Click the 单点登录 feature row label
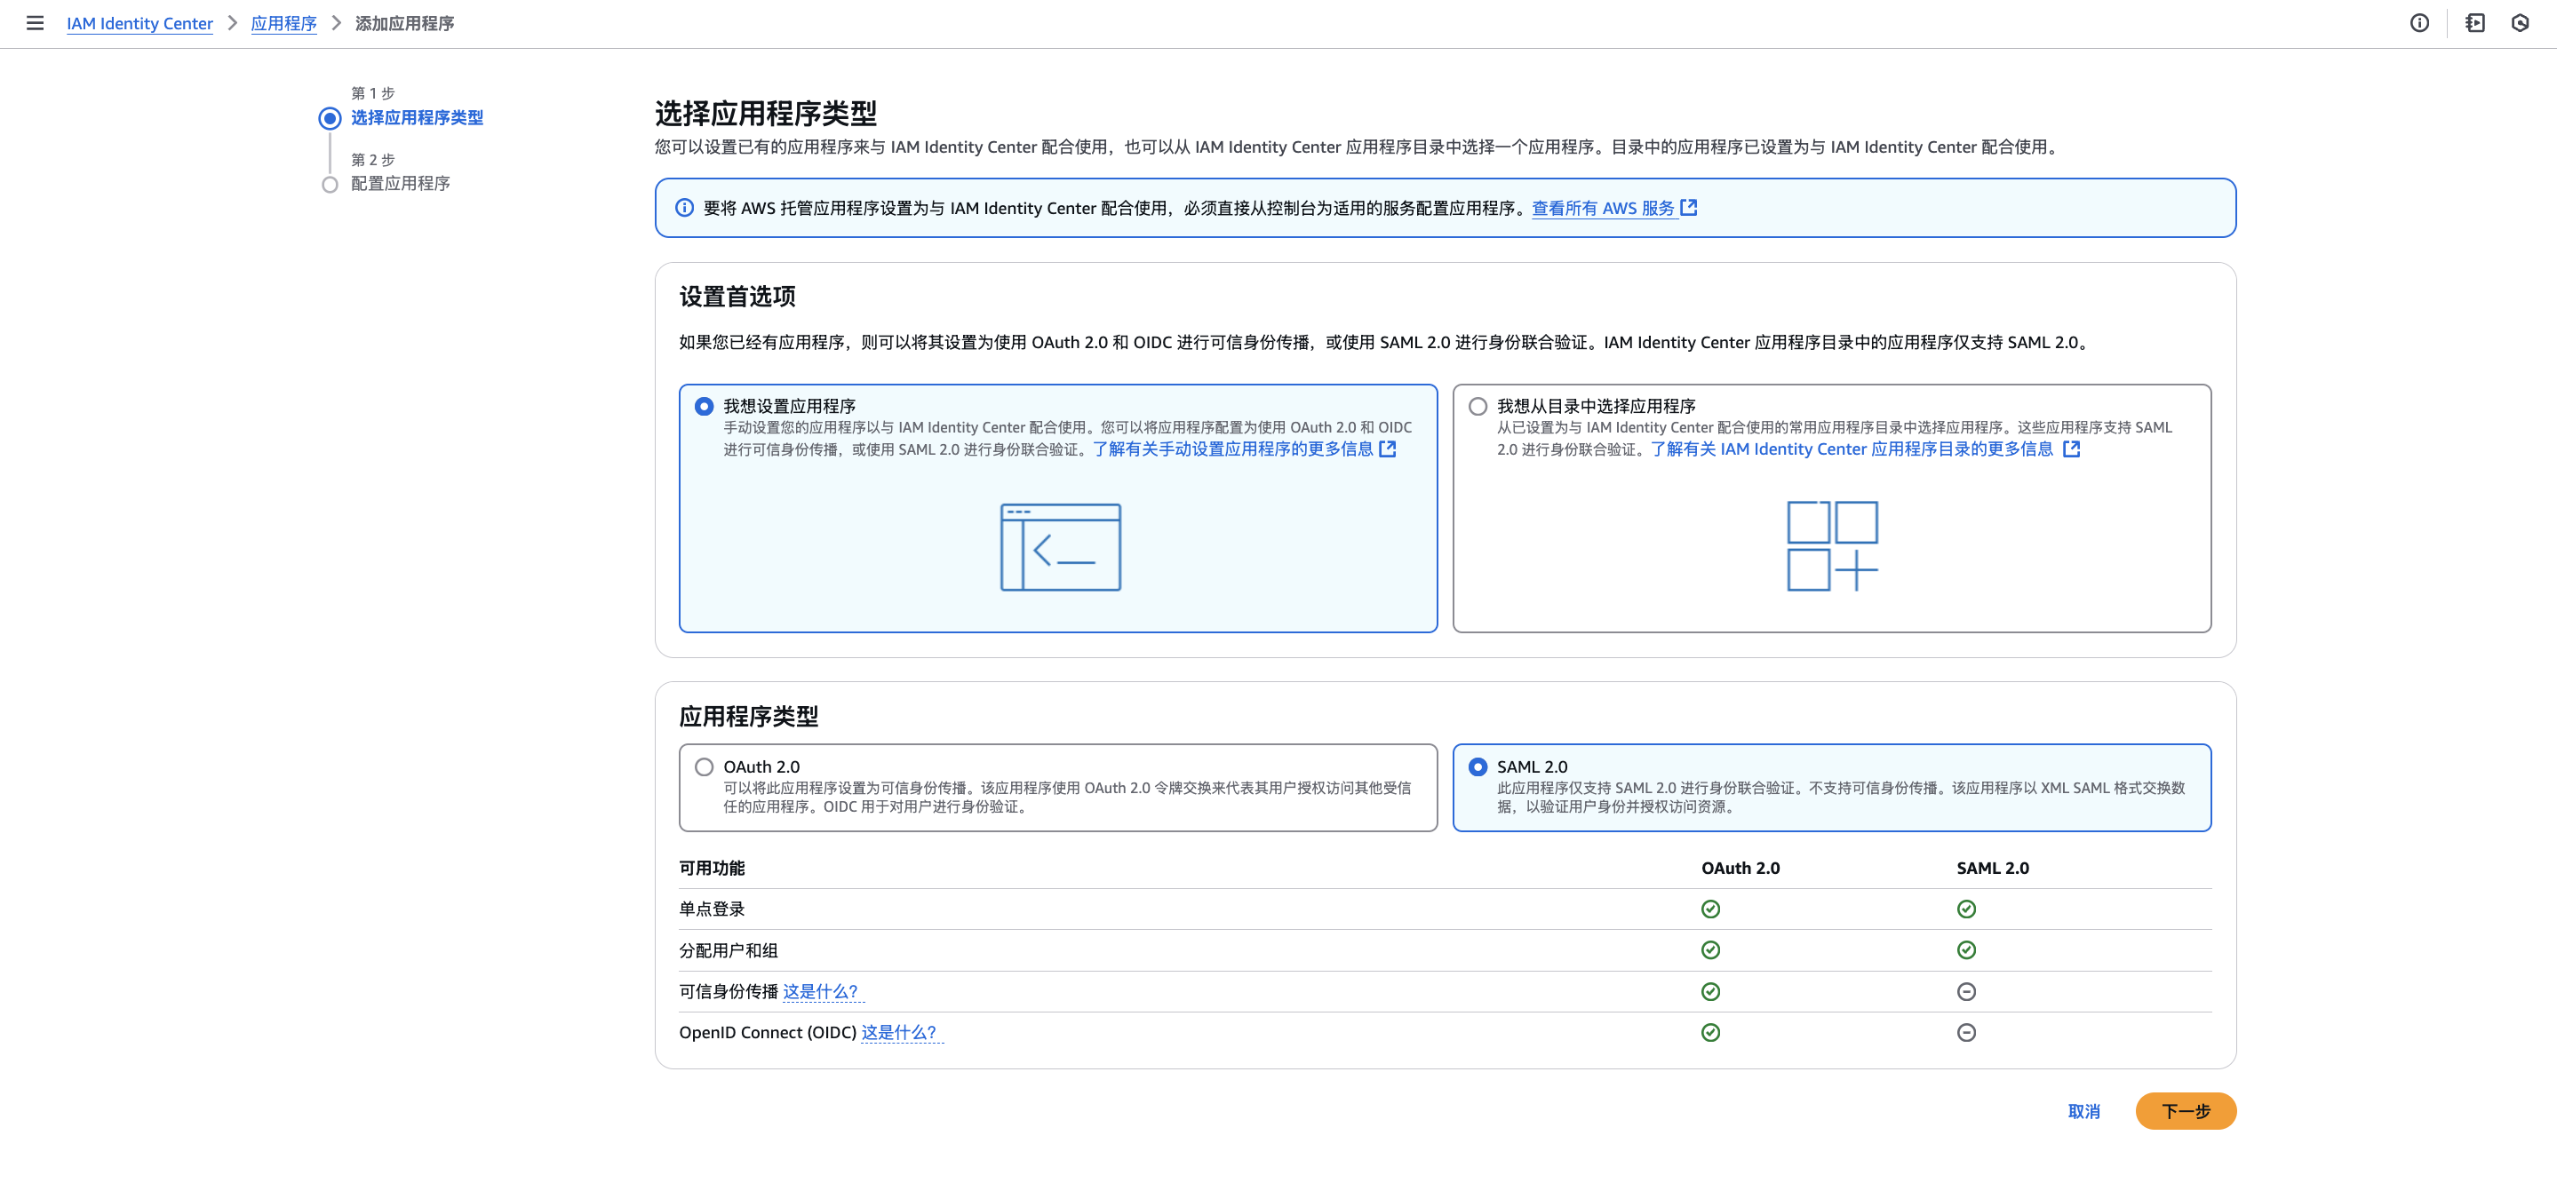This screenshot has width=2557, height=1199. 712,909
